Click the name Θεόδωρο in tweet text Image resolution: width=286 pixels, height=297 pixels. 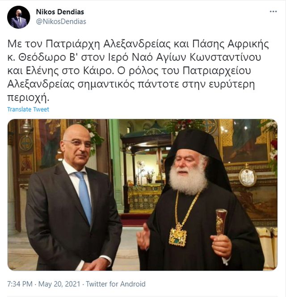(x=42, y=57)
